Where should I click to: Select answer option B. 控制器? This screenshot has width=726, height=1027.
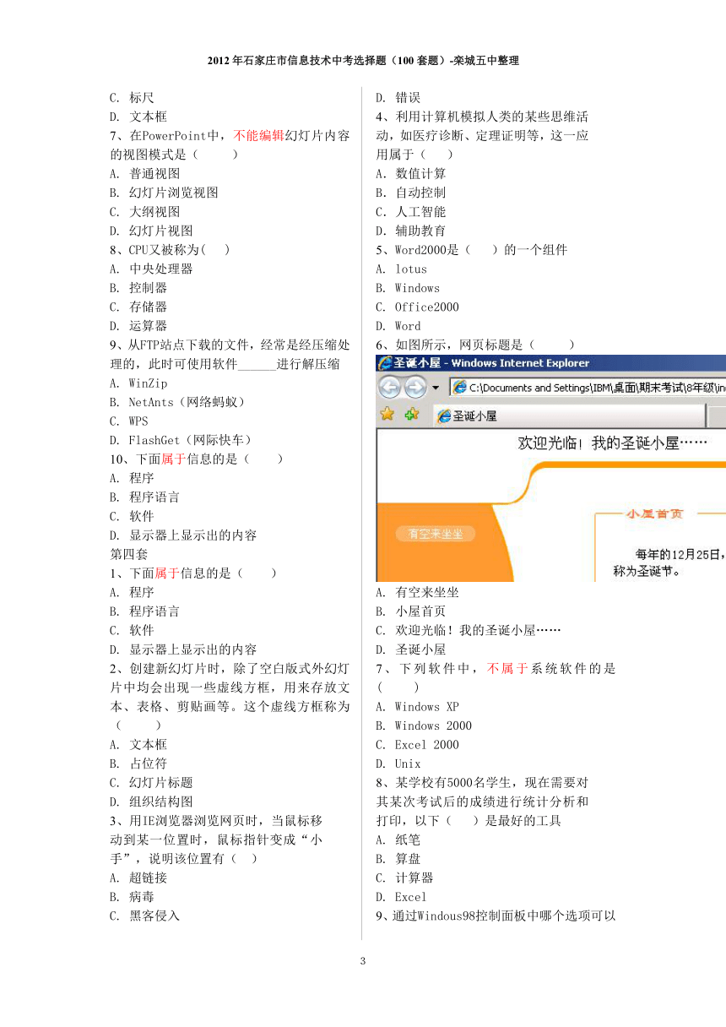[138, 288]
